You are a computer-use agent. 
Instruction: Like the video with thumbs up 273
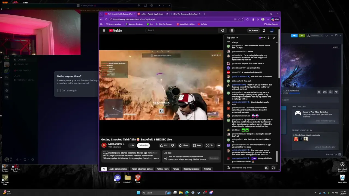click(164, 145)
